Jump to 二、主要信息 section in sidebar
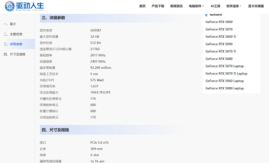This screenshot has width=269, height=163. 13,34
